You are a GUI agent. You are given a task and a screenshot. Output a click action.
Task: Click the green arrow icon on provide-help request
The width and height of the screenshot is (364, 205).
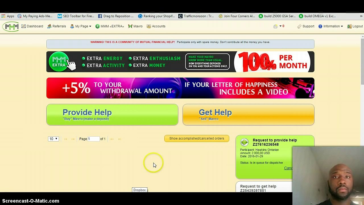tap(244, 142)
